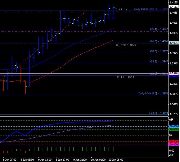Click the '(-23.6) - 1.3793' Fibonacci label
Viewport: 180px width, 162px height.
point(158,113)
